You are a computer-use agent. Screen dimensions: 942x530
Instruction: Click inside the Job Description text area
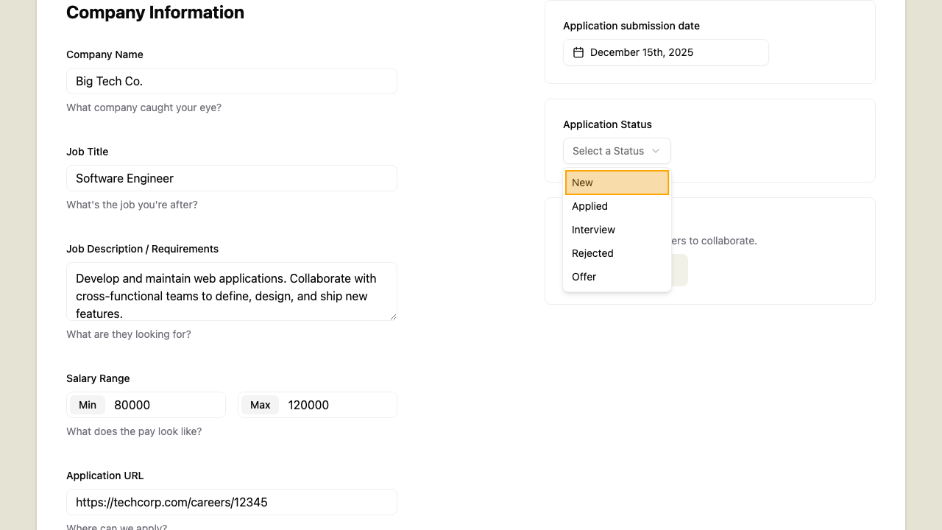pyautogui.click(x=231, y=291)
